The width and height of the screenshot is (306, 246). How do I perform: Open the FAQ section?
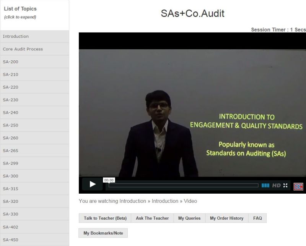[257, 218]
